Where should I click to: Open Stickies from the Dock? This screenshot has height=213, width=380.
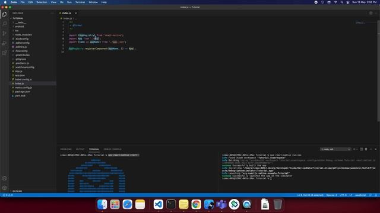click(183, 205)
